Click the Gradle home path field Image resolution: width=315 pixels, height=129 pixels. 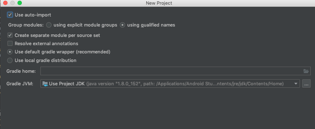(176, 71)
